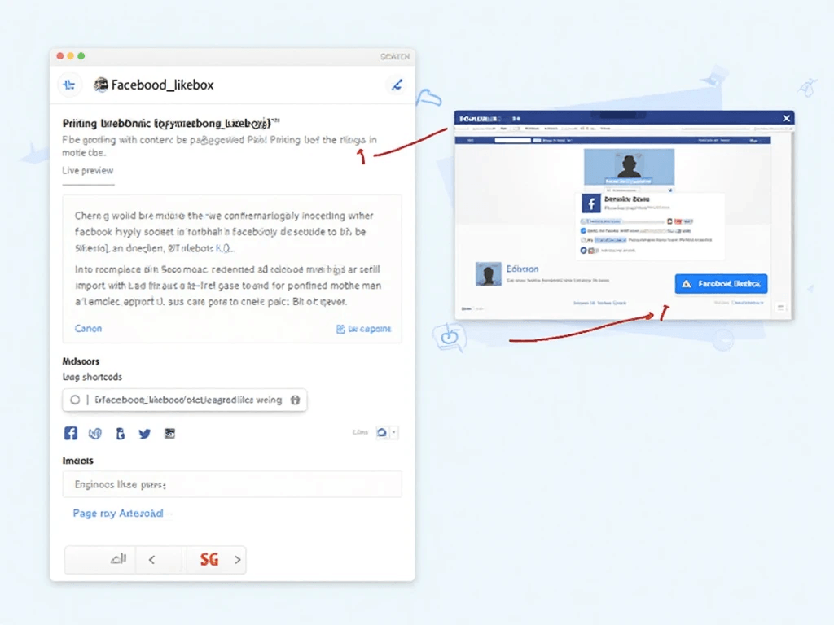The width and height of the screenshot is (834, 625).
Task: Click the Edbcion profile thumbnail
Action: coord(489,274)
